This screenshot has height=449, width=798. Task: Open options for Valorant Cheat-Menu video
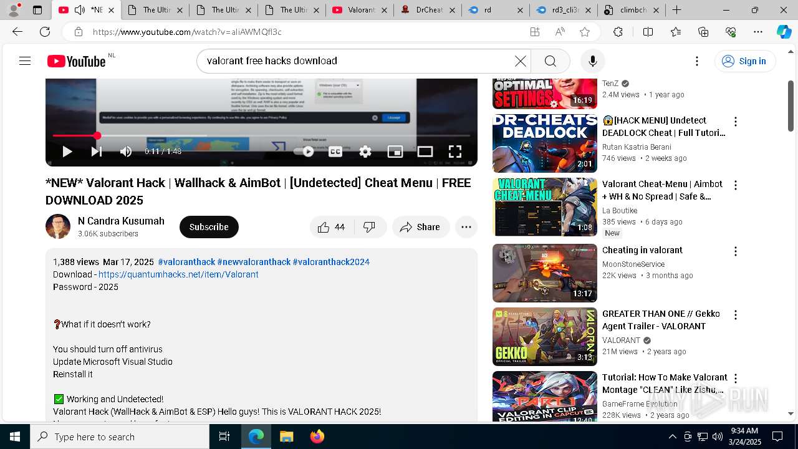(x=736, y=185)
